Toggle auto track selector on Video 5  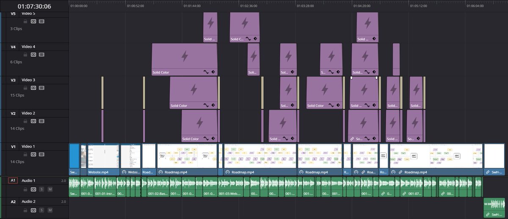(33, 21)
